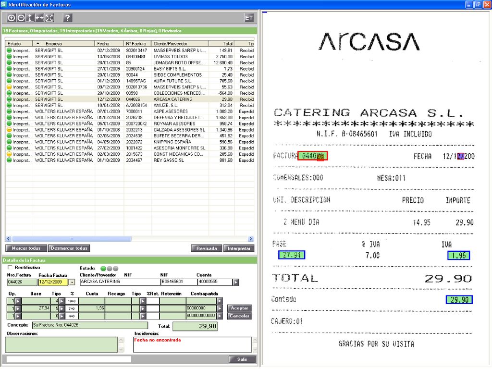Click the invoice list horizontal scrollbar thumb
492x369 pixels.
(72, 239)
